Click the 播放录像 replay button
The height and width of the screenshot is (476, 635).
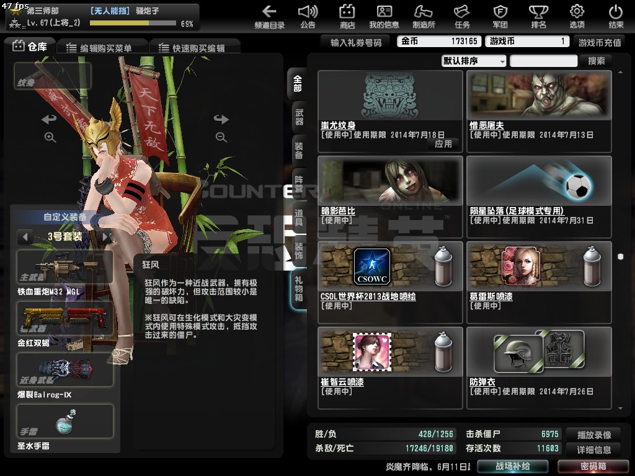point(594,434)
